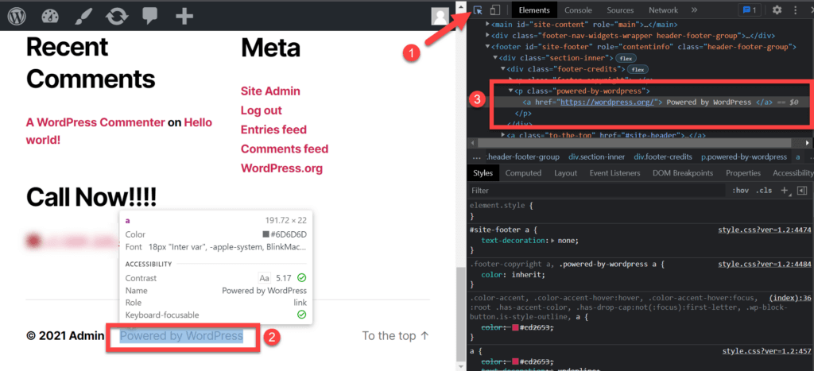
Task: Click the Log out link
Action: click(x=261, y=110)
